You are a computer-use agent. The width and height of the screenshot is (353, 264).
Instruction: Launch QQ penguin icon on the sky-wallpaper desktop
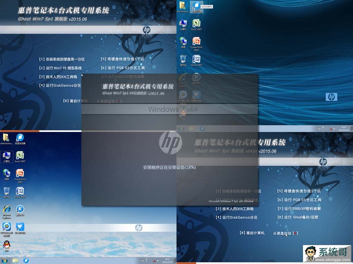(x=7, y=246)
